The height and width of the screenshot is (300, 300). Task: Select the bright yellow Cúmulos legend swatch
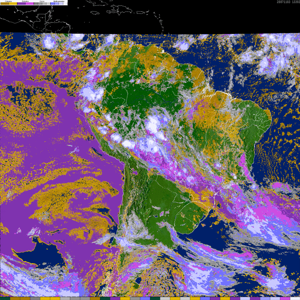click(12, 4)
